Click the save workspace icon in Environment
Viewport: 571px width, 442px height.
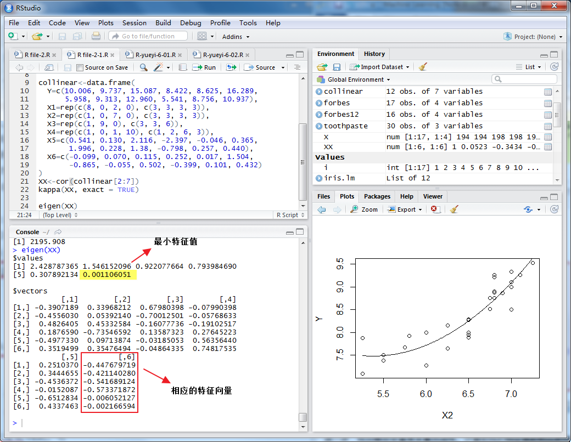point(337,67)
